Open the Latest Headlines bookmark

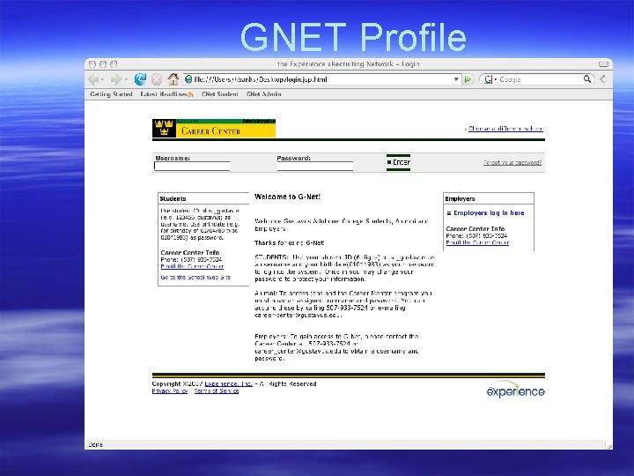pos(166,94)
